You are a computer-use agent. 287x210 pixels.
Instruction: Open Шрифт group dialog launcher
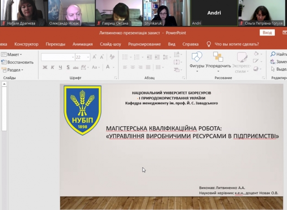pyautogui.click(x=116, y=78)
